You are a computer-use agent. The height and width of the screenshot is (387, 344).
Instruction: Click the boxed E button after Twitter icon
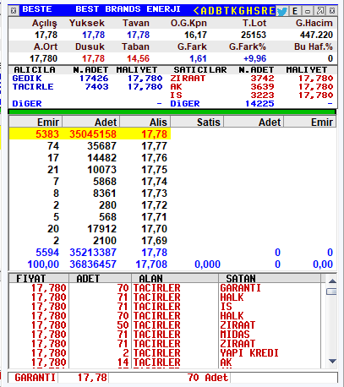pos(295,11)
